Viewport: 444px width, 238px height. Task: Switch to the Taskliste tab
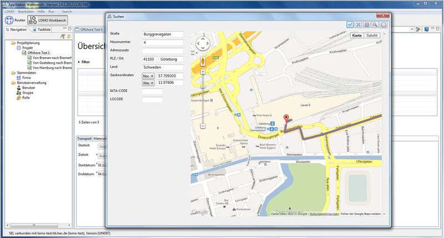click(42, 29)
